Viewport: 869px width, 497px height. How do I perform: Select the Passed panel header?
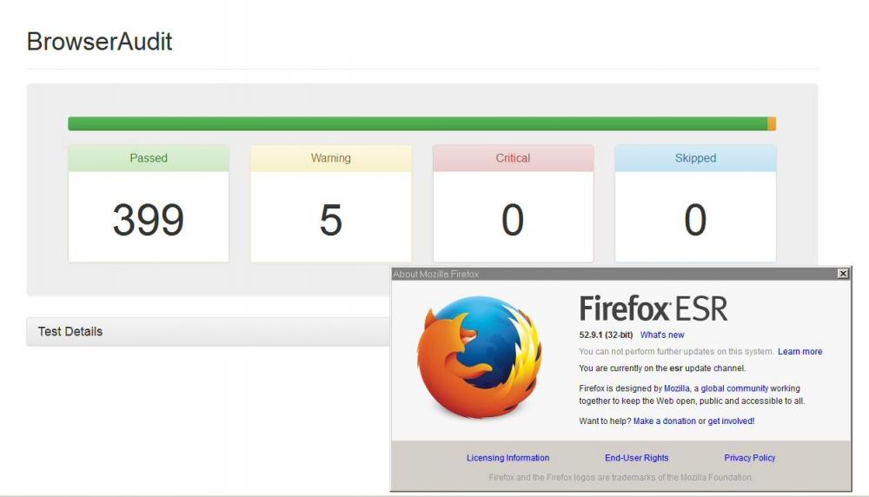[149, 158]
